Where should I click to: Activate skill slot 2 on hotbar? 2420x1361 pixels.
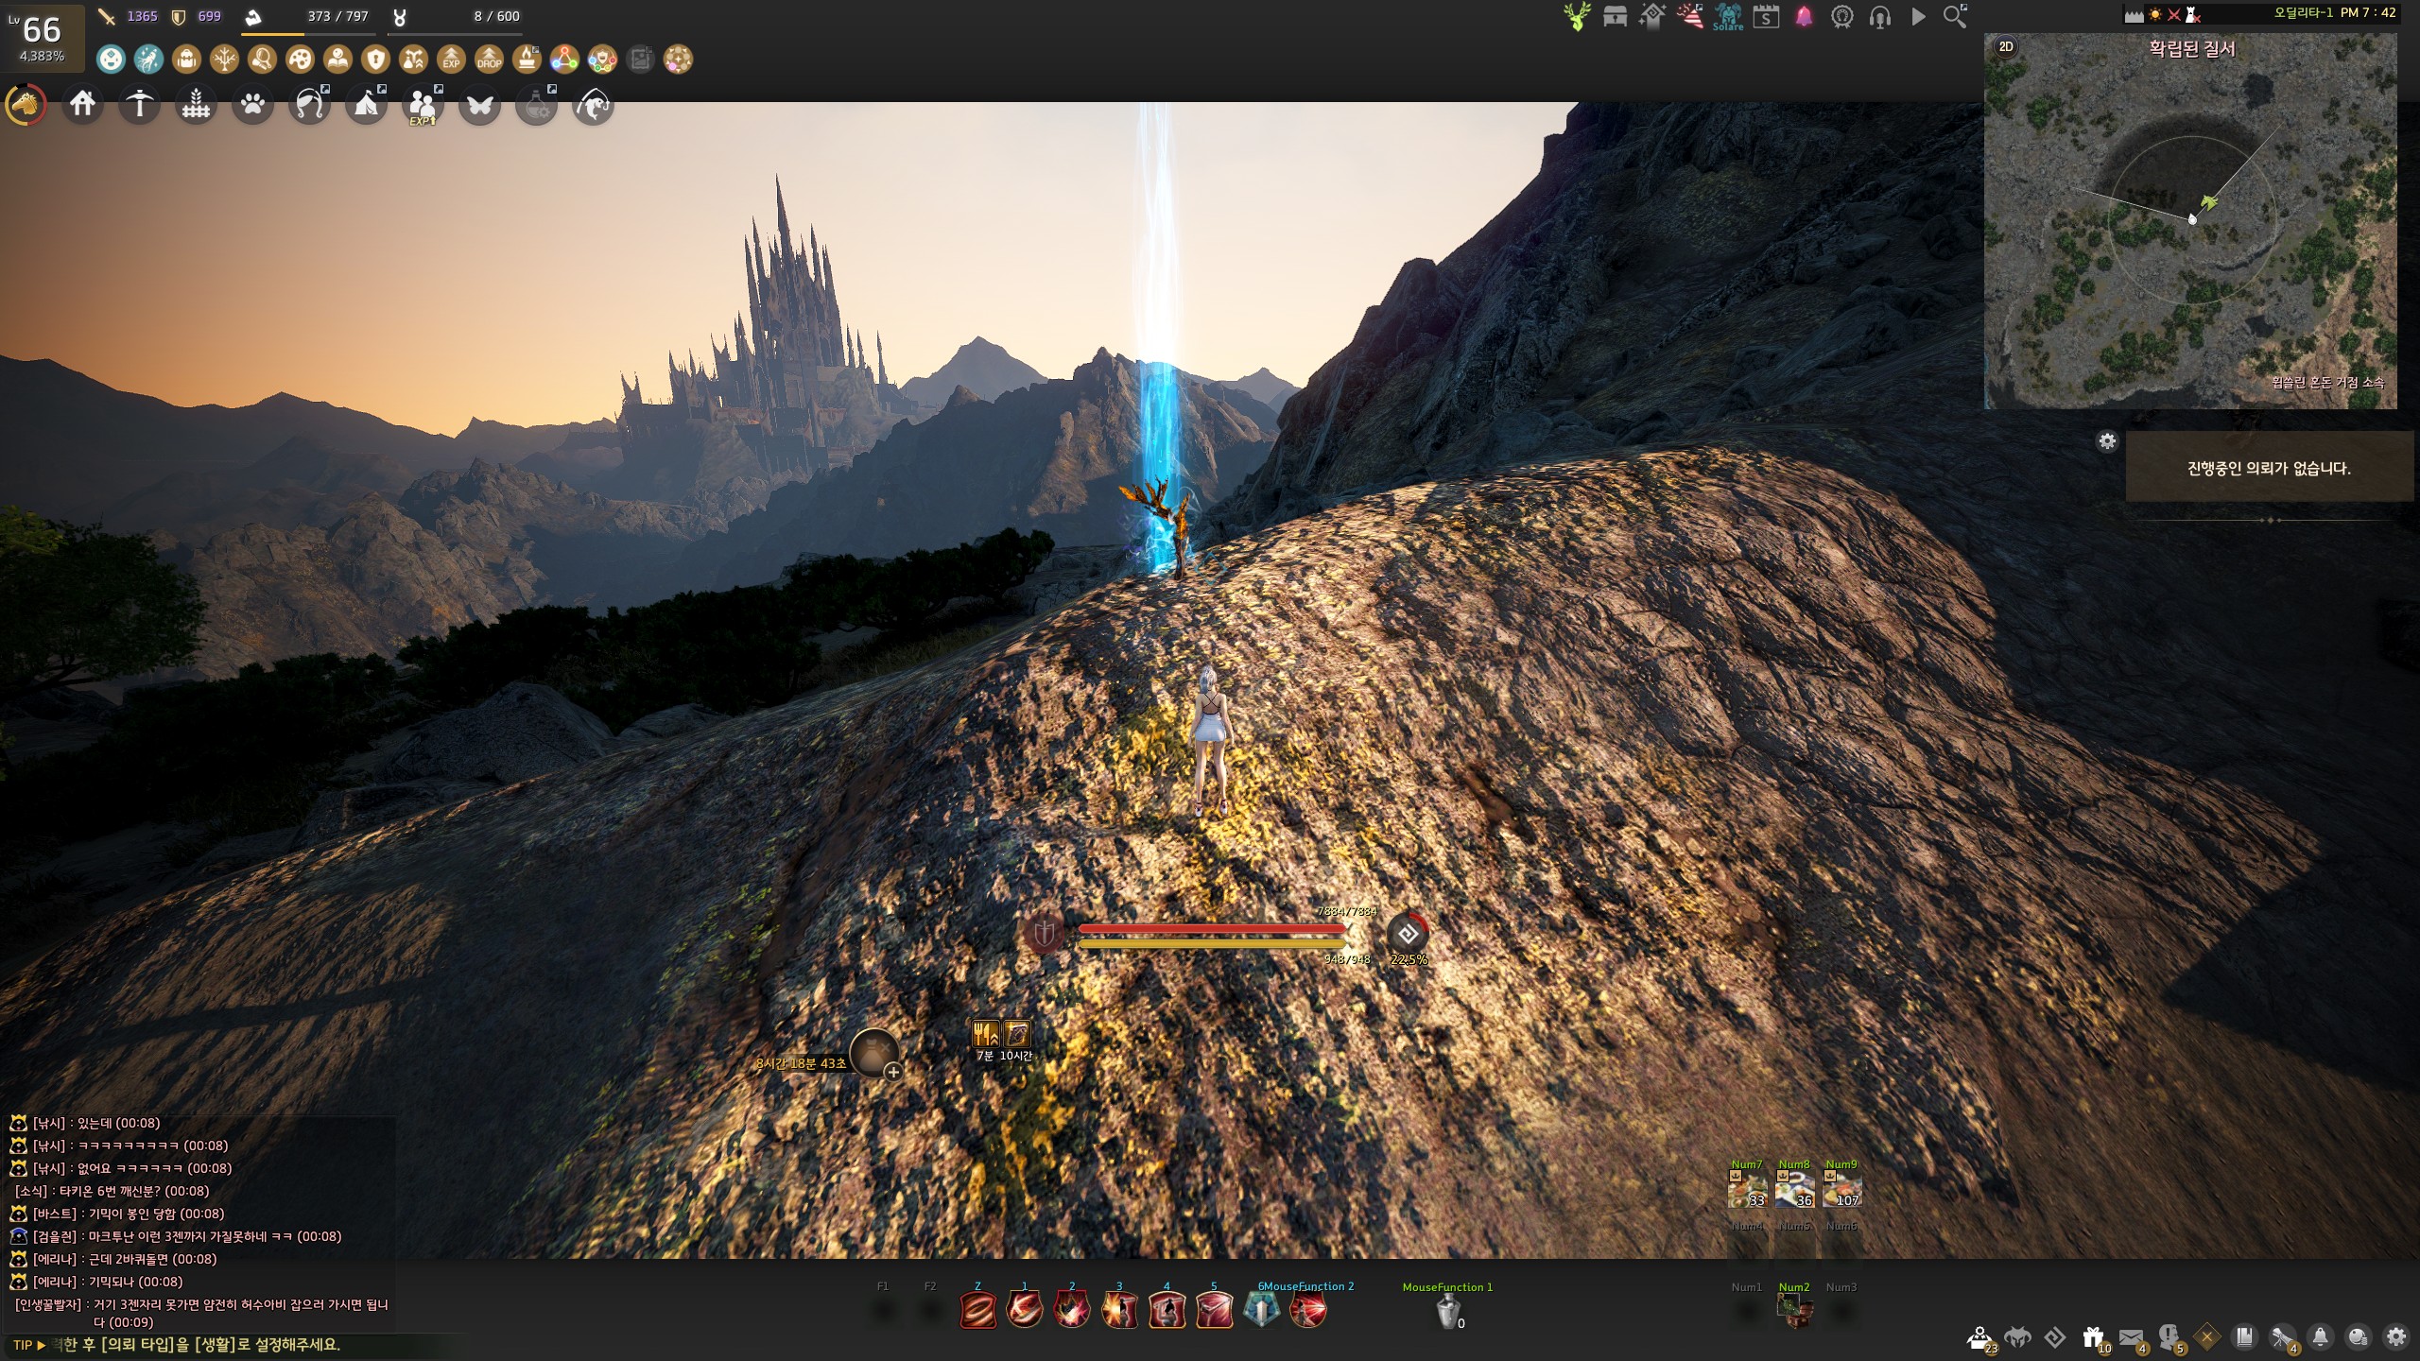click(1072, 1311)
